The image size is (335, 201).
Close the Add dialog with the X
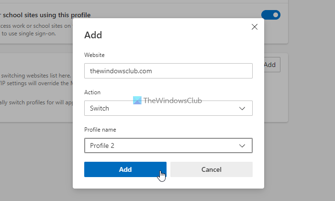pyautogui.click(x=255, y=27)
